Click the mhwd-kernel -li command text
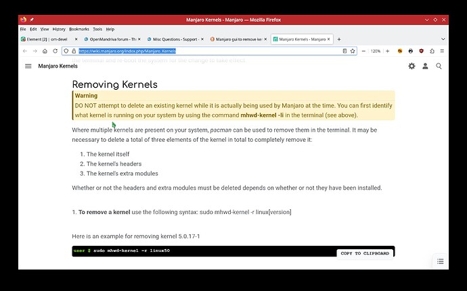467x291 pixels. point(262,115)
